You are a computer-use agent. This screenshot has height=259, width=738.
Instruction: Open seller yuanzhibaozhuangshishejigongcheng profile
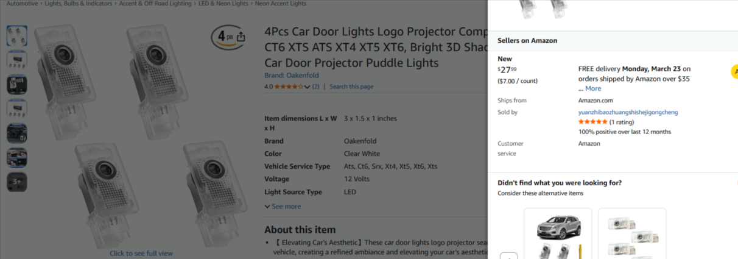628,112
